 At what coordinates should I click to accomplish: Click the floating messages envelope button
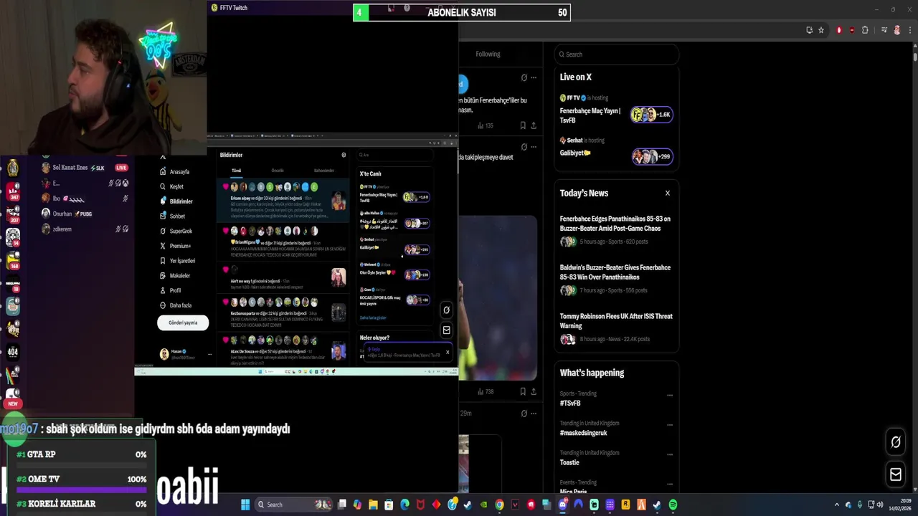(x=896, y=474)
